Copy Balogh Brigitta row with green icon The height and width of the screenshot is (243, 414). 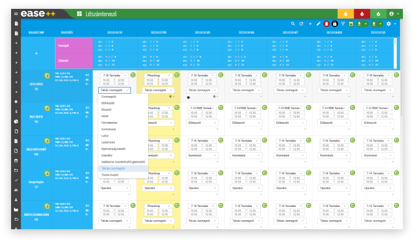tap(47, 174)
